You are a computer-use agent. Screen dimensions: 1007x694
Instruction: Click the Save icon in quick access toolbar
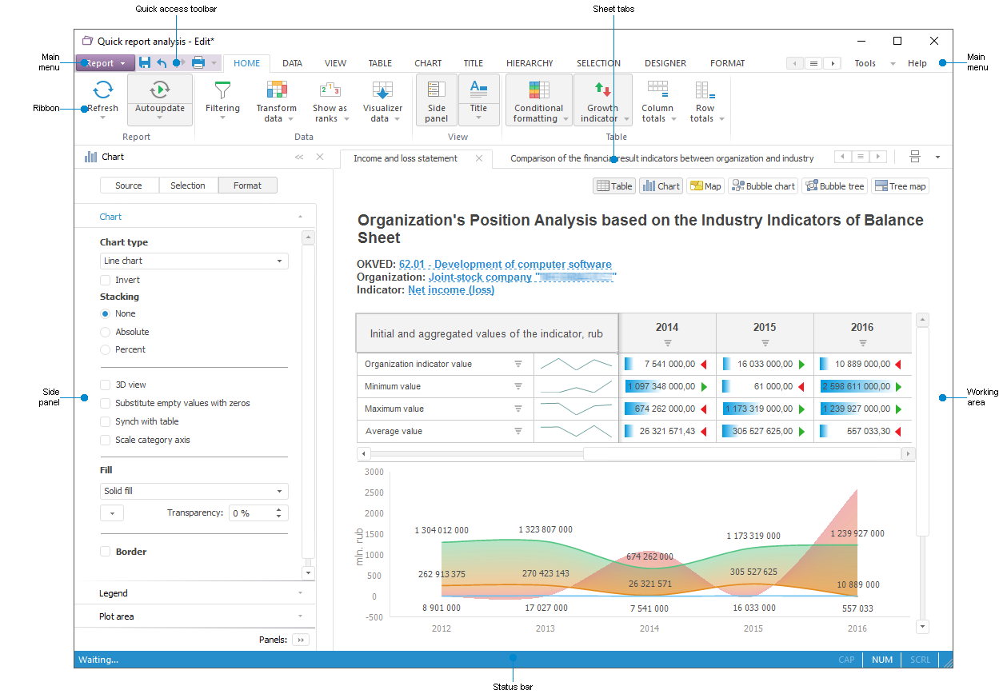(x=145, y=63)
